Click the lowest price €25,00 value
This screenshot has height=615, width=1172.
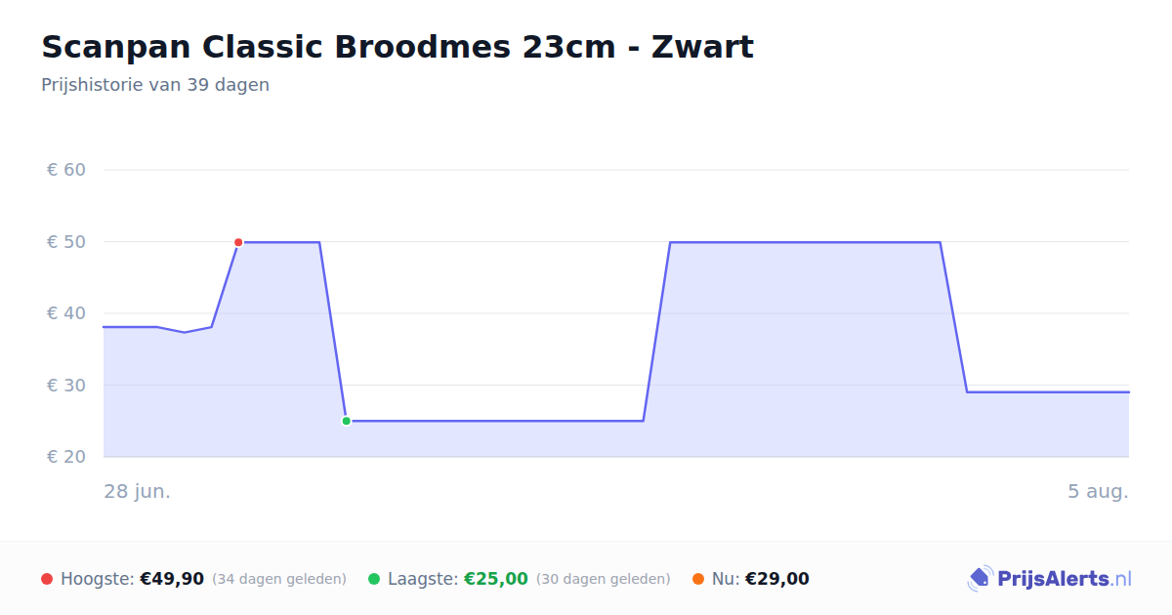pos(496,579)
